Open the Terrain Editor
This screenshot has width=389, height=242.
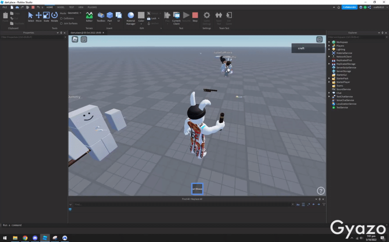click(x=89, y=17)
